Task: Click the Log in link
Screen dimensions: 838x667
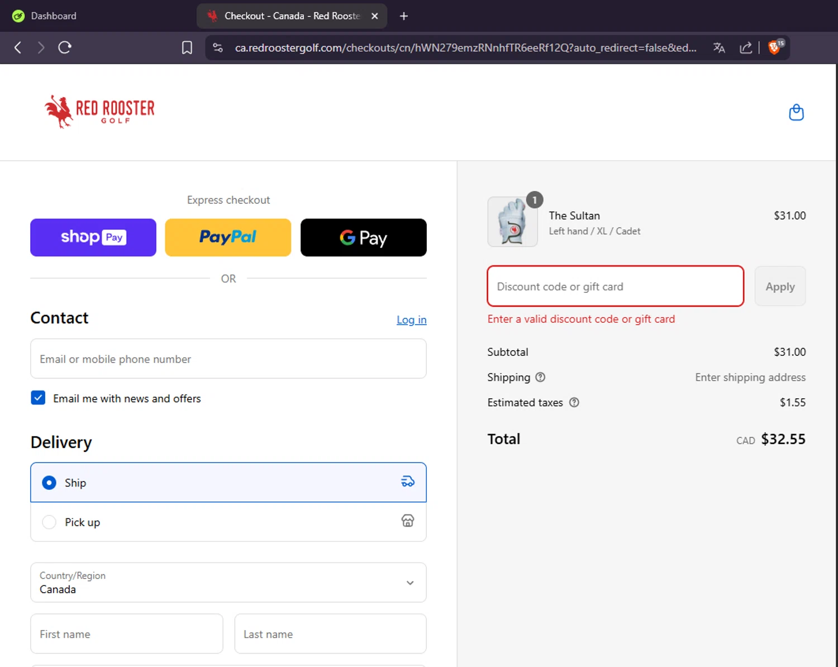Action: point(412,320)
